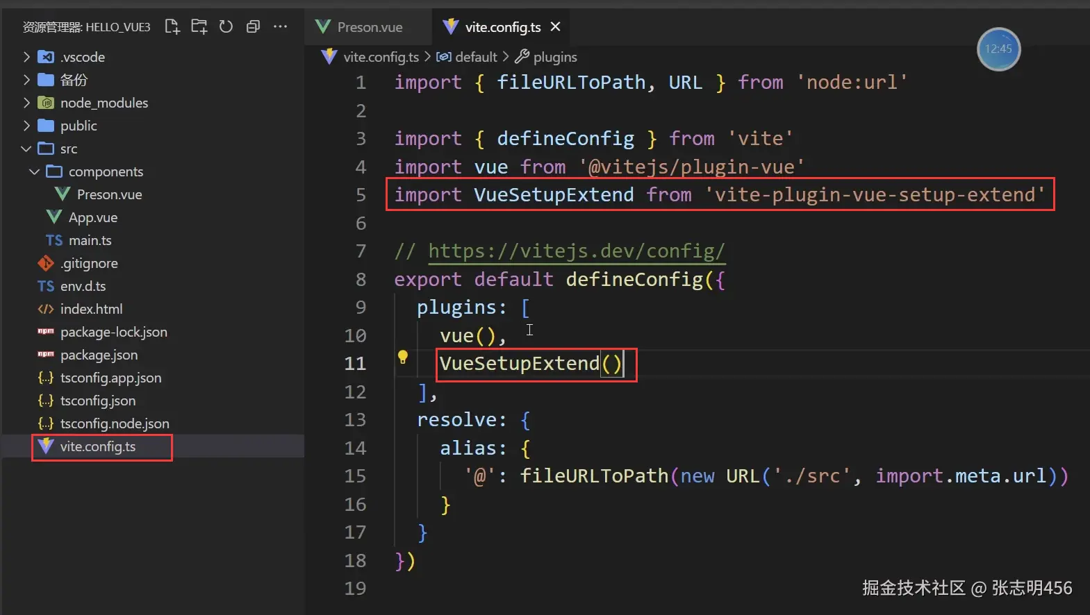Close the vite.config.ts tab

pos(555,26)
